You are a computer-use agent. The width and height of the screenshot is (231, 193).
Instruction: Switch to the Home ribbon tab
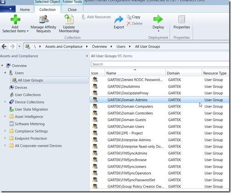point(25,10)
